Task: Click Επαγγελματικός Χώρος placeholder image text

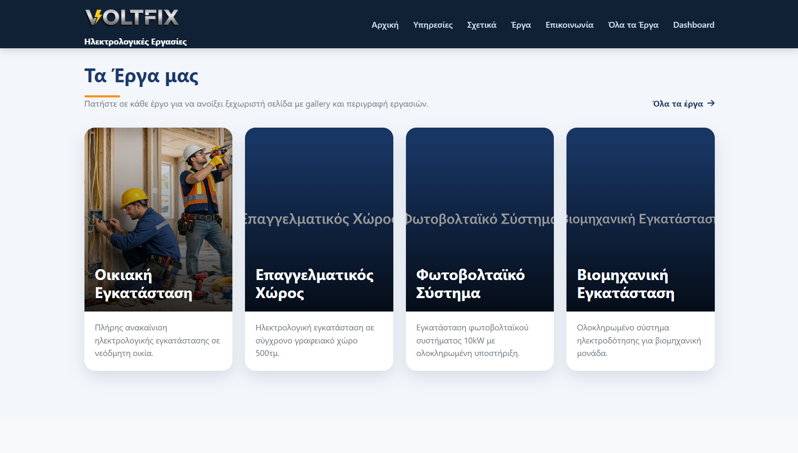Action: [319, 219]
